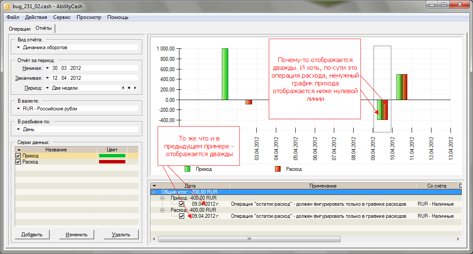Click the AbilityCash title bar icon
Viewport: 473px width, 254px height.
point(7,6)
